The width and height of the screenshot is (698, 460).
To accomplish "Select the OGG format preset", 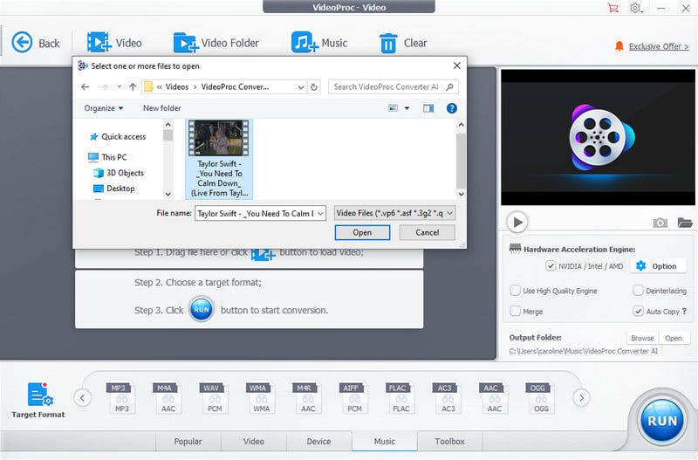I will tap(541, 398).
